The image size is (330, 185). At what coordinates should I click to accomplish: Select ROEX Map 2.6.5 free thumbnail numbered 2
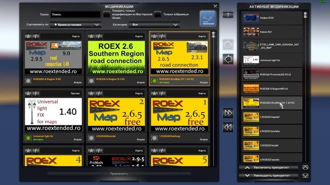117,115
